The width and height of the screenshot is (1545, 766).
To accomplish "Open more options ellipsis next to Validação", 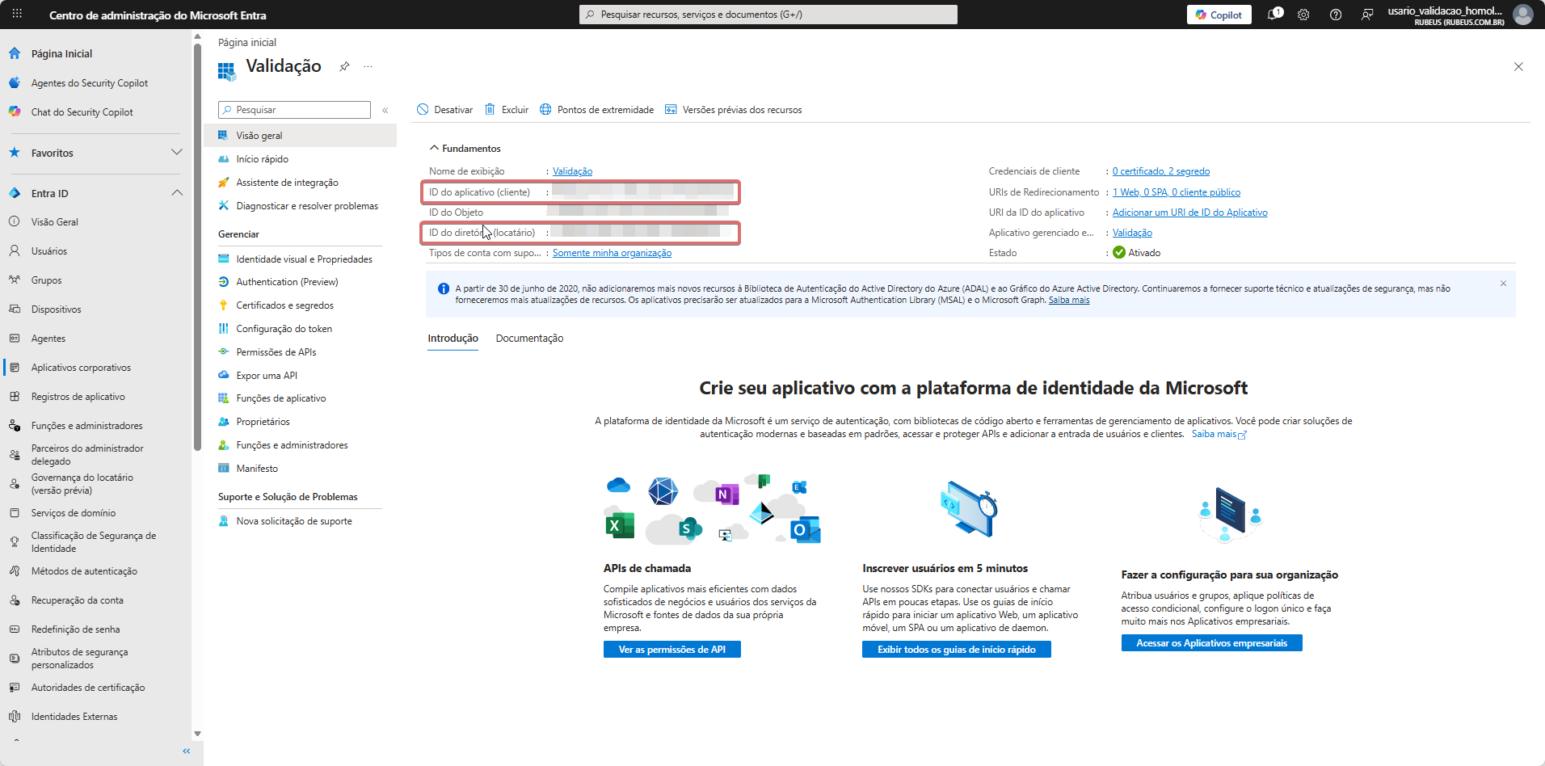I will (x=368, y=66).
